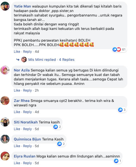Click the 4d timestamp on Yatie Man's comment
The width and height of the screenshot is (136, 167).
(x=37, y=52)
